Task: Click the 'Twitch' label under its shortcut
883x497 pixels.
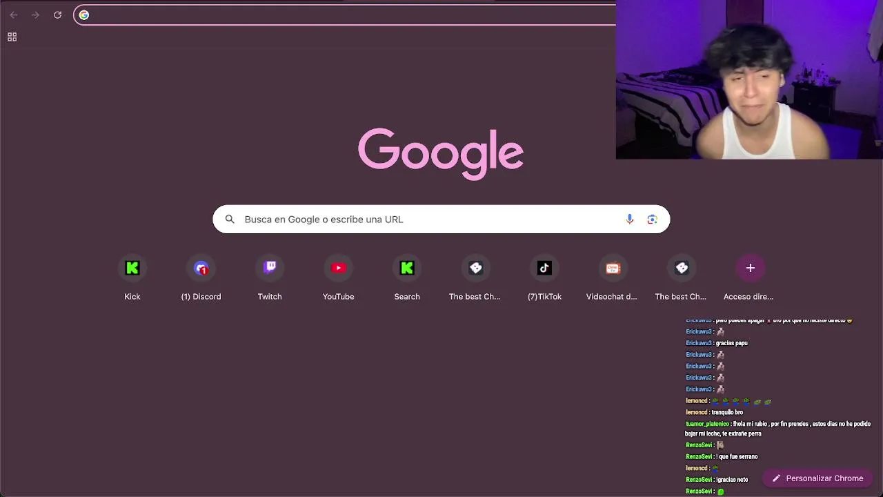Action: pos(270,297)
